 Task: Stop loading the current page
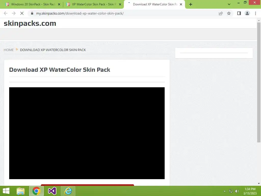[x=22, y=13]
